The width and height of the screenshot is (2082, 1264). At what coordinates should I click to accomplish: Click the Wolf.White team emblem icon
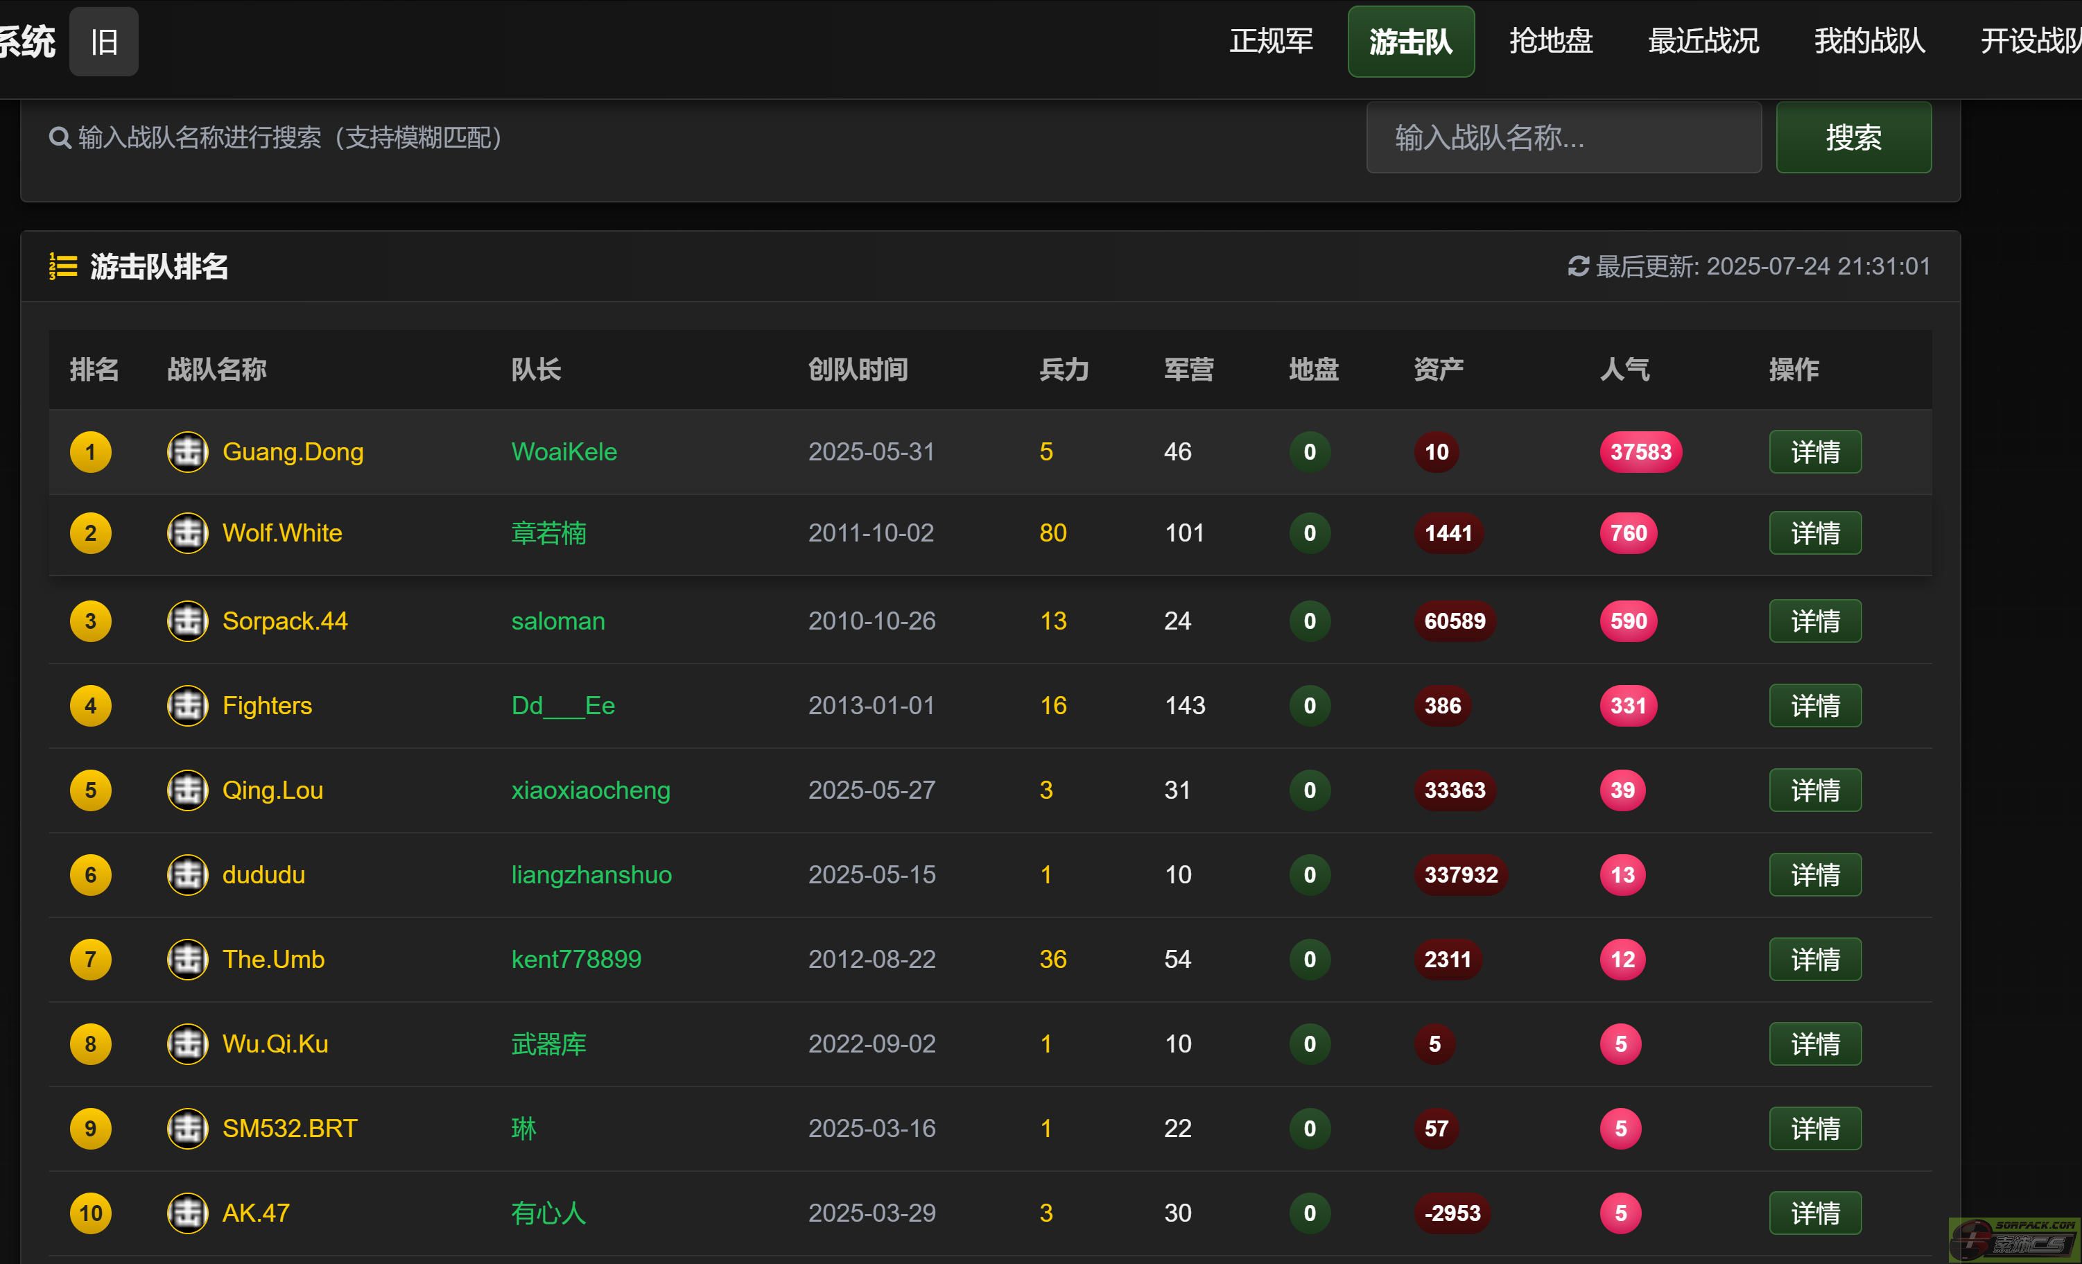[188, 533]
